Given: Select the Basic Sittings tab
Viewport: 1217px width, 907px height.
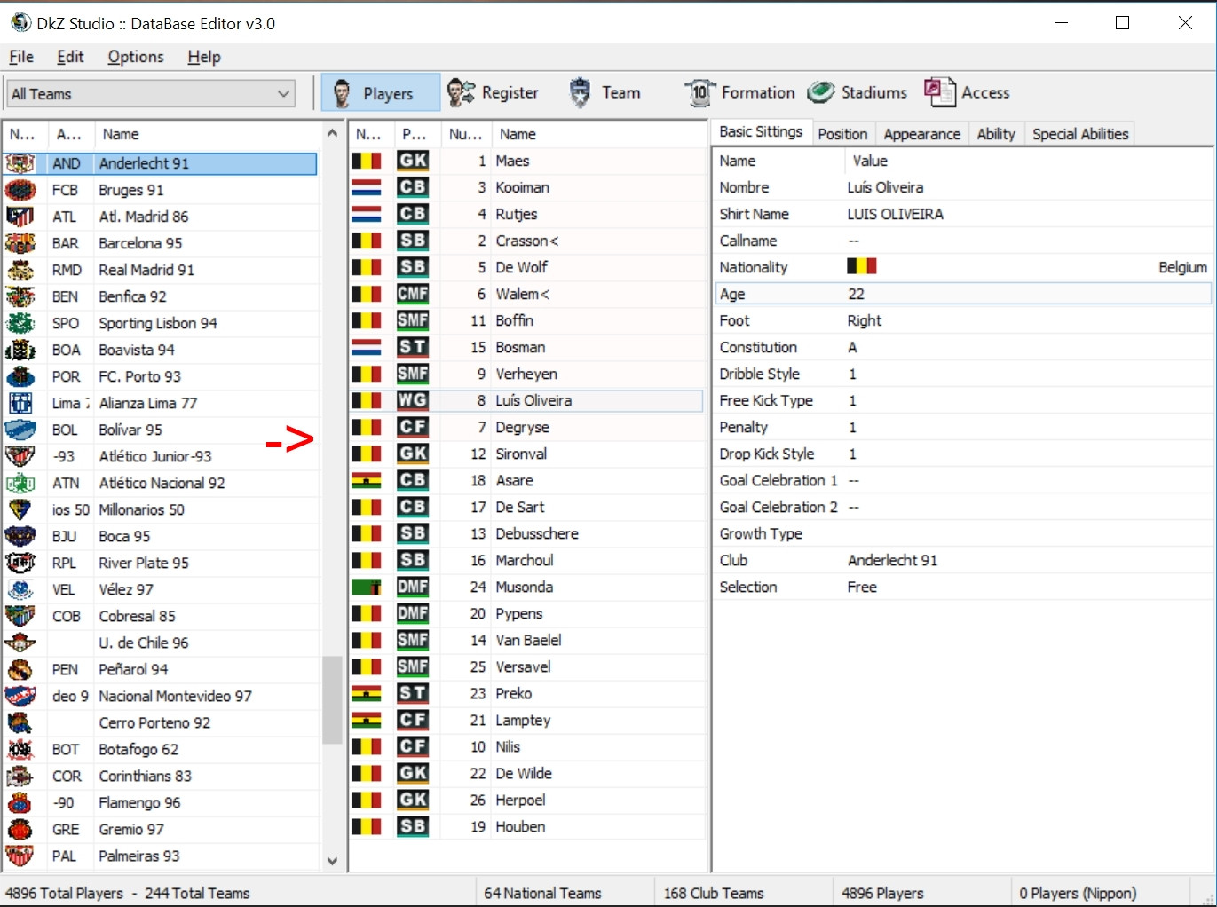Looking at the screenshot, I should tap(761, 131).
